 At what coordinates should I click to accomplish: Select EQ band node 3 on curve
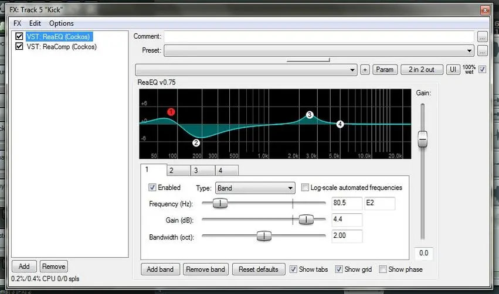point(310,115)
